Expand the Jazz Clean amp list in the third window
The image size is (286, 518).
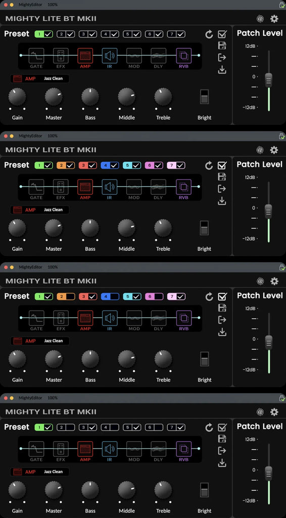click(39, 341)
